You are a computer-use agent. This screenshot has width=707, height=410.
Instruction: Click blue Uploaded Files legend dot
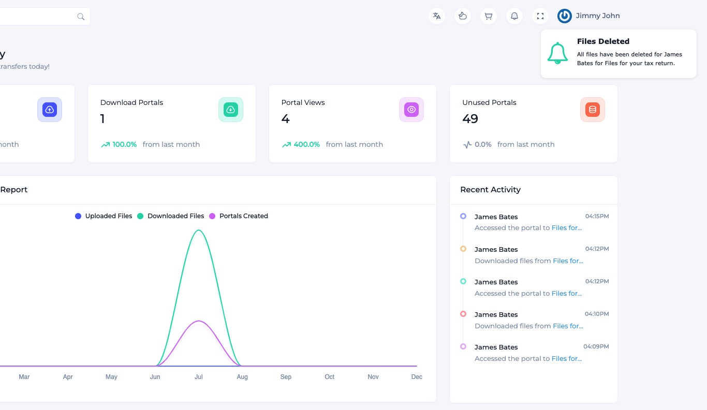(x=78, y=216)
